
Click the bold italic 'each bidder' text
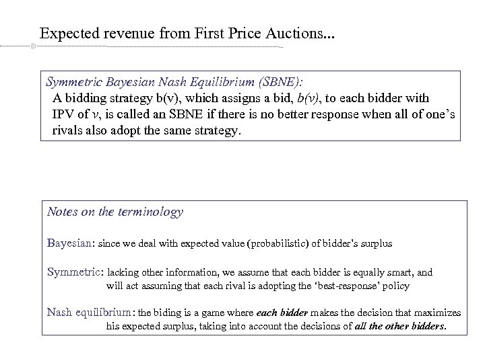tap(282, 313)
